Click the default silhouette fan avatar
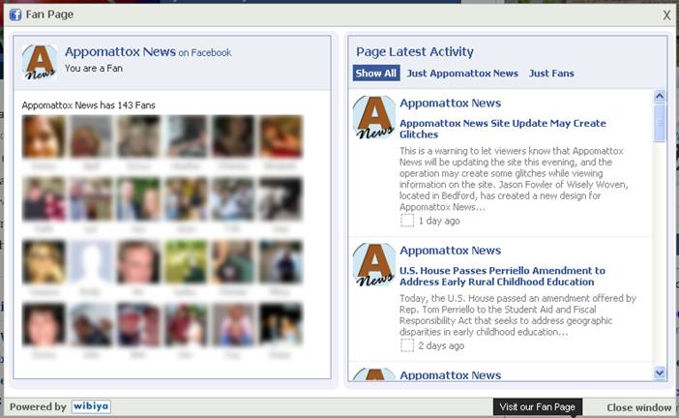 pyautogui.click(x=91, y=261)
